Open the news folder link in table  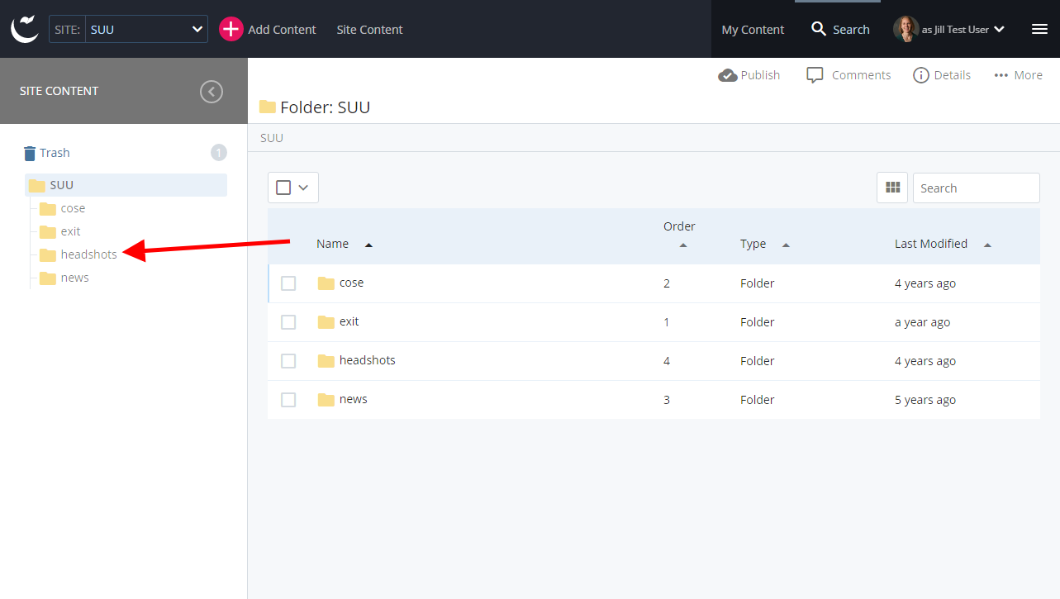353,399
